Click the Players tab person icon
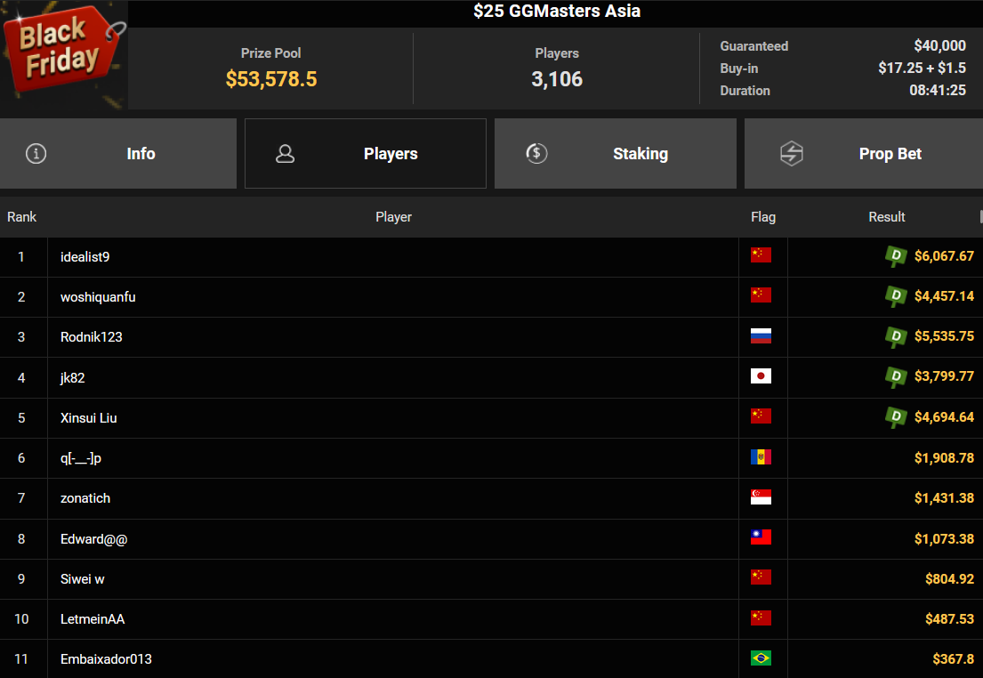The height and width of the screenshot is (678, 983). point(285,154)
